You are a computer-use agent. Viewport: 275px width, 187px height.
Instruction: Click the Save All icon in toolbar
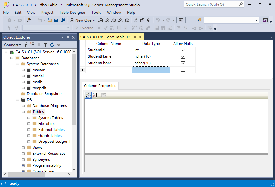click(62, 20)
